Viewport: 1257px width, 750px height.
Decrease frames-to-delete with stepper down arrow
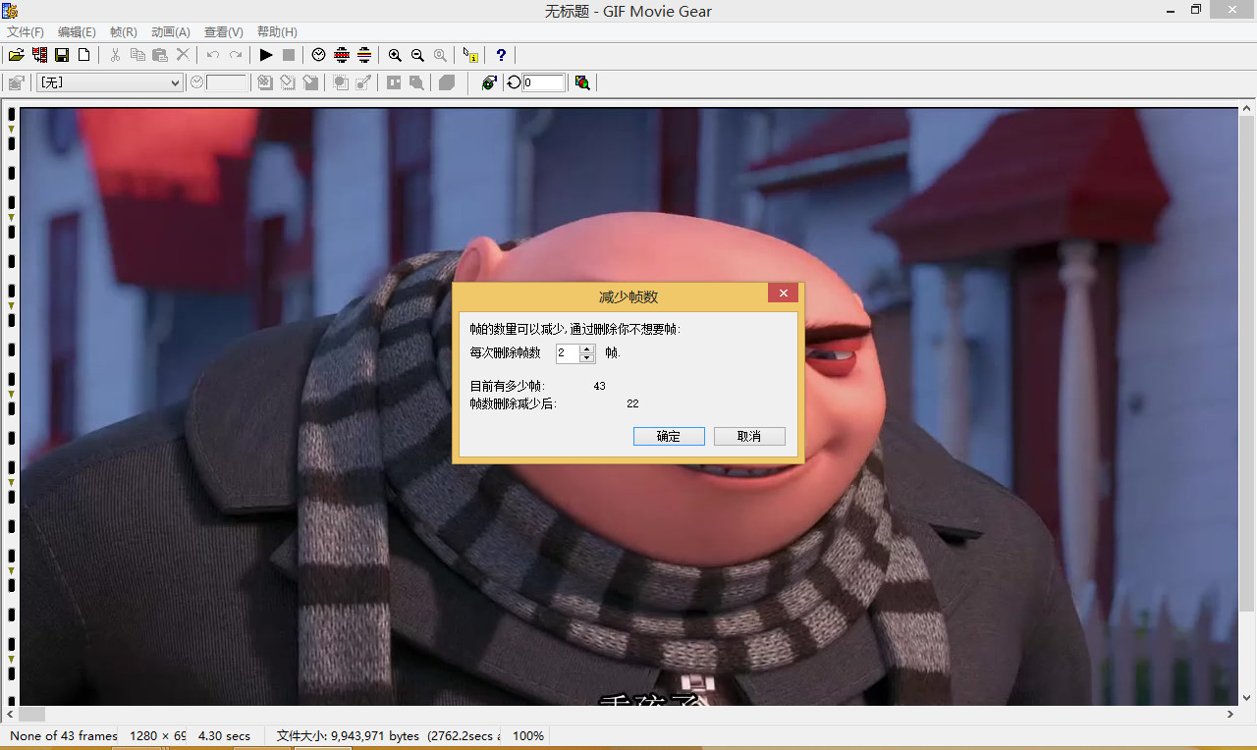click(x=587, y=358)
